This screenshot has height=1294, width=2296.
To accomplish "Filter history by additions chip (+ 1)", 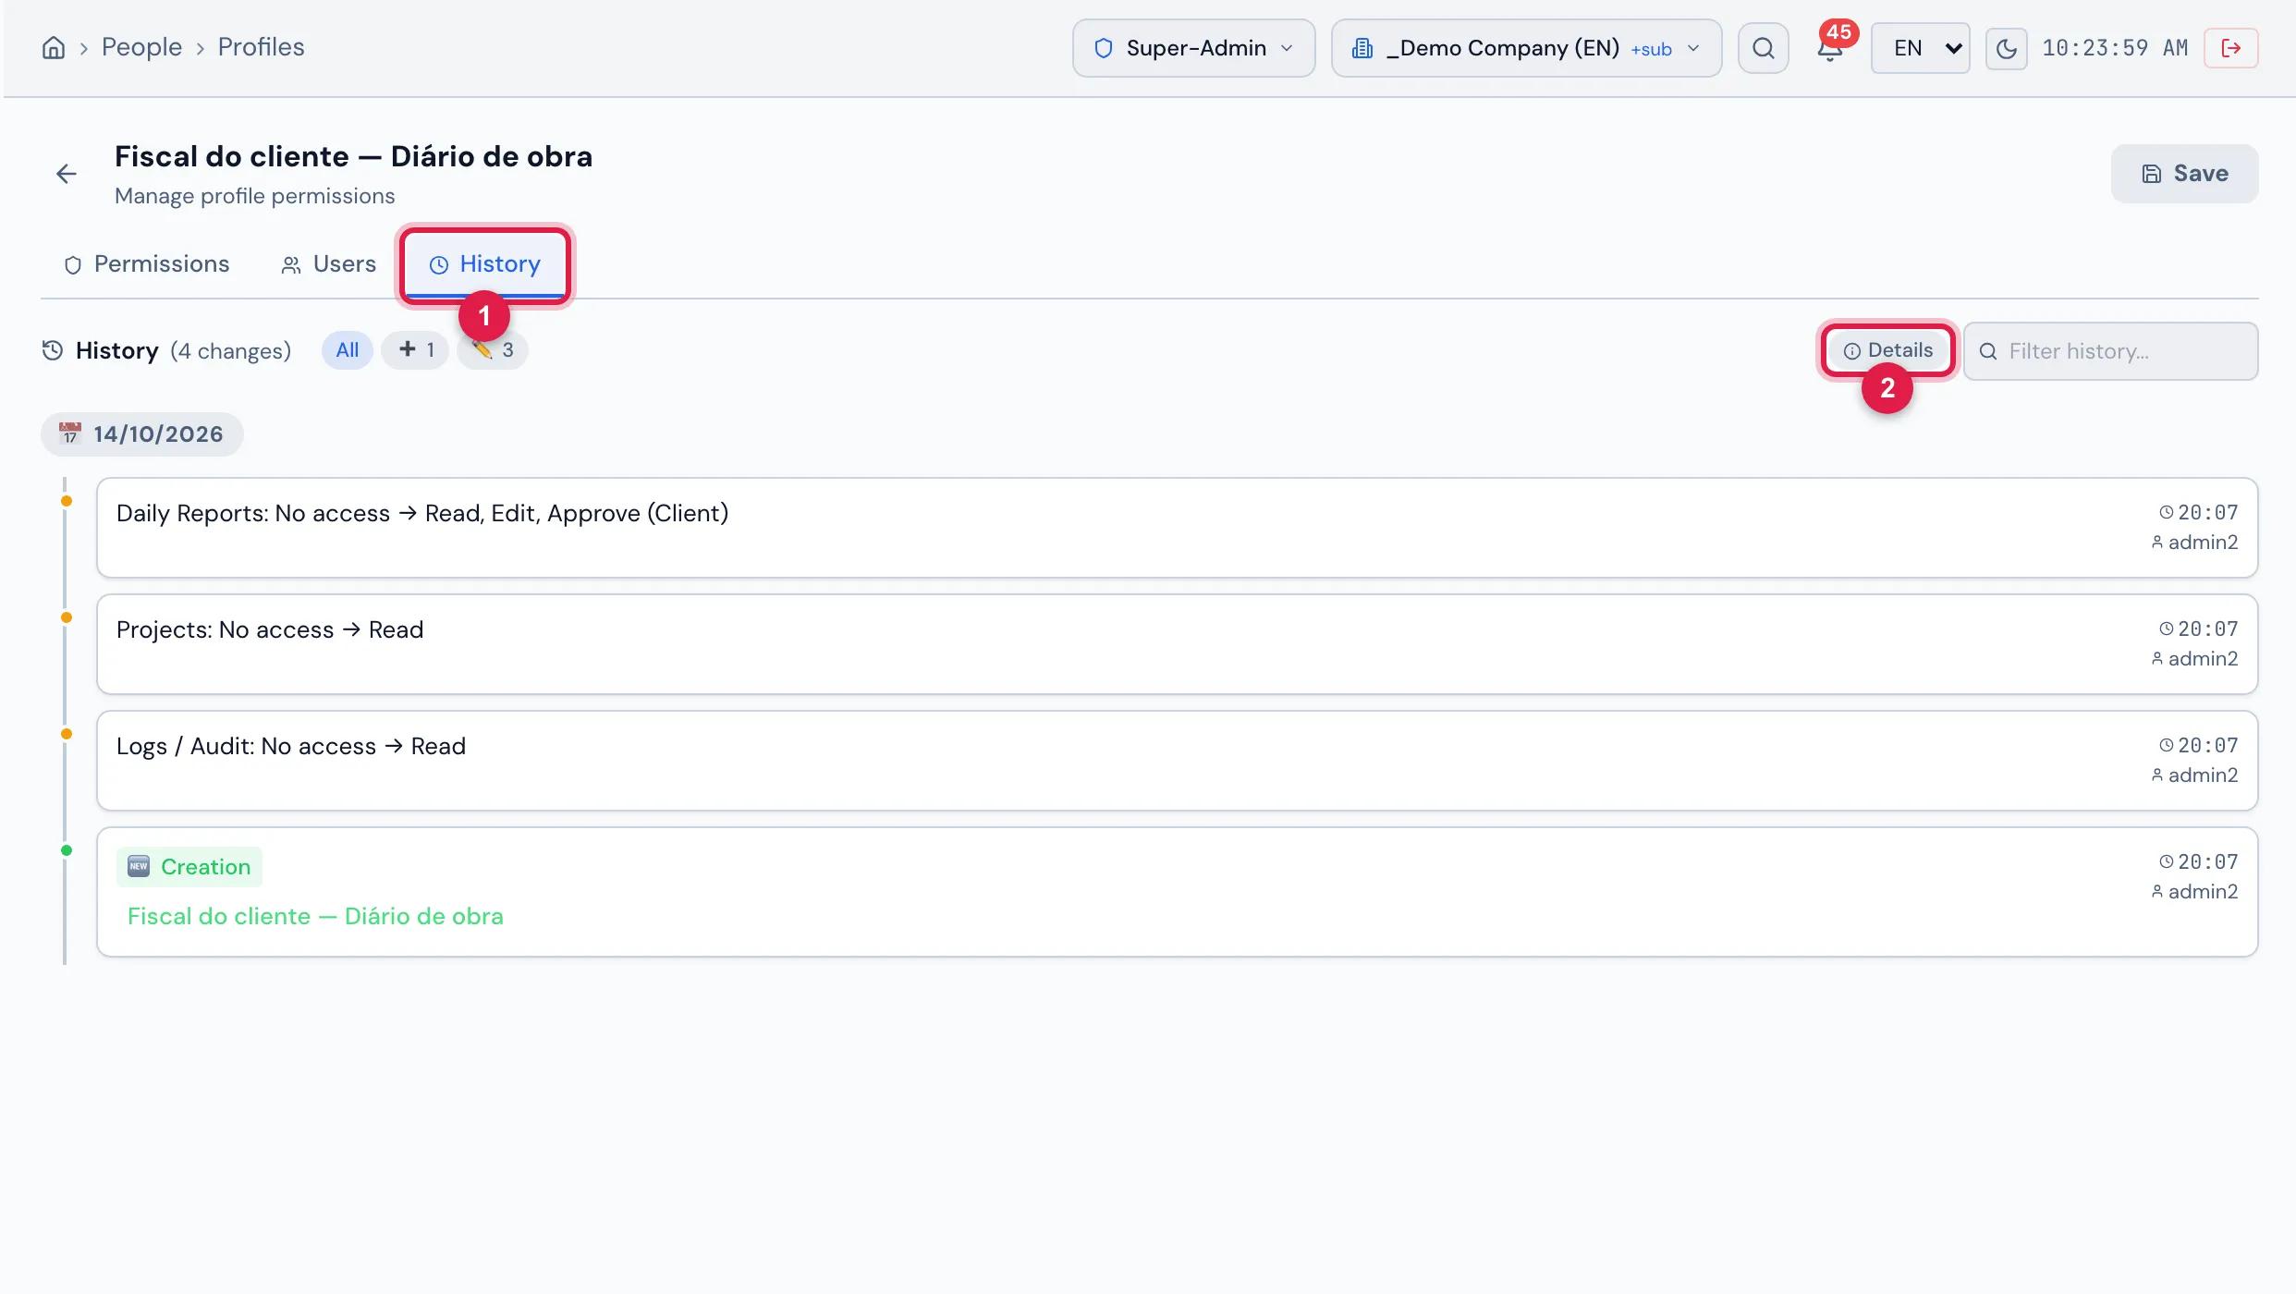I will (x=415, y=350).
